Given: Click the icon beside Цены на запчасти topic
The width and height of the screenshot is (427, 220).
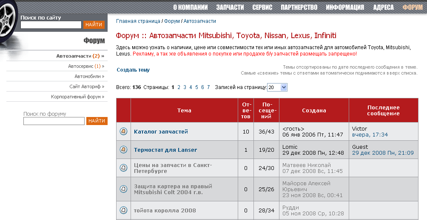Looking at the screenshot, I should pyautogui.click(x=123, y=168).
